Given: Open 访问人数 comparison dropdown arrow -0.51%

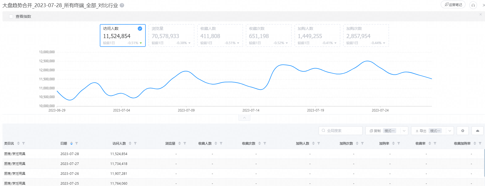Looking at the screenshot, I should (x=141, y=43).
